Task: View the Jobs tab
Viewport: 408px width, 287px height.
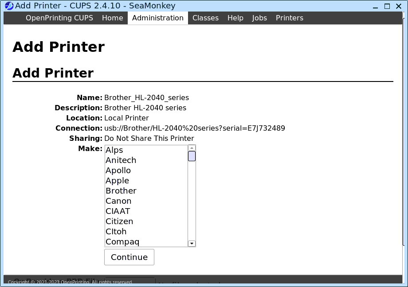Action: [x=259, y=18]
